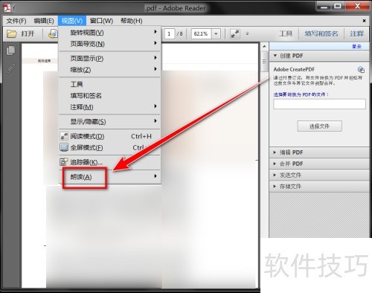This screenshot has width=372, height=293.
Task: Click the Tracker icon in menu
Action: (x=64, y=162)
